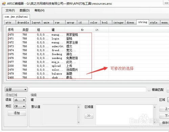Open the 语言 zh dropdown
Viewport: 169px width, 132px height.
pyautogui.click(x=20, y=100)
